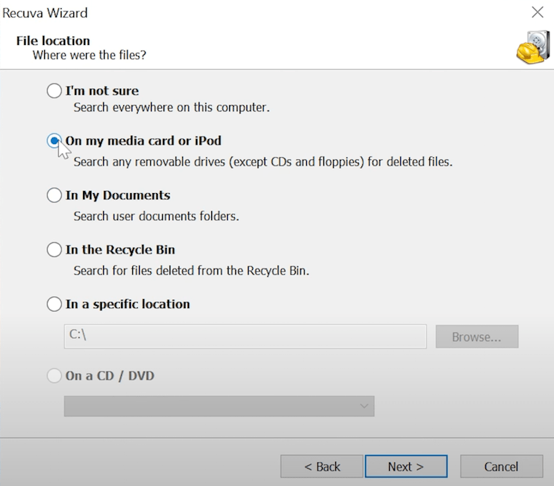Click the "Search everywhere on this computer" description
Image resolution: width=554 pixels, height=486 pixels.
pyautogui.click(x=171, y=107)
